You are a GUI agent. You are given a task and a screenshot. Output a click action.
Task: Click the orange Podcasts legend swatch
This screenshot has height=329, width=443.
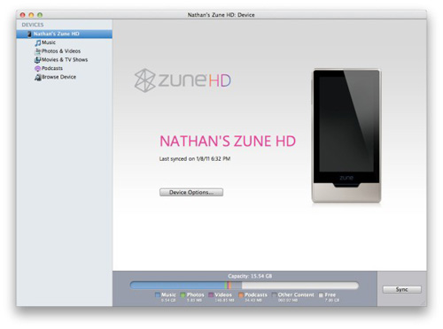point(241,295)
